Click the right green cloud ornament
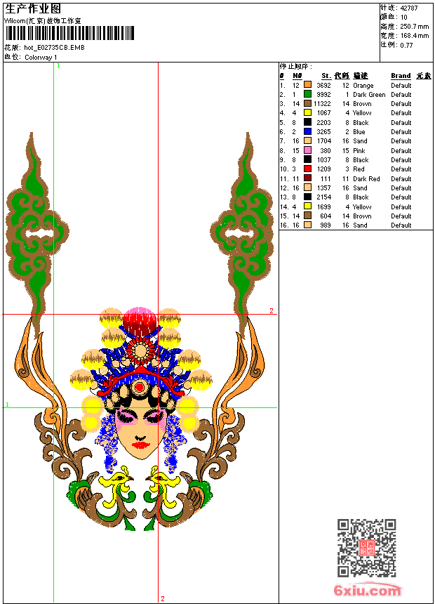 [243, 235]
